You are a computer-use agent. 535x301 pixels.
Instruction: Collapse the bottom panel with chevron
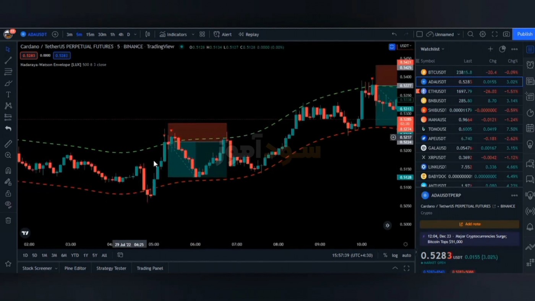click(395, 268)
